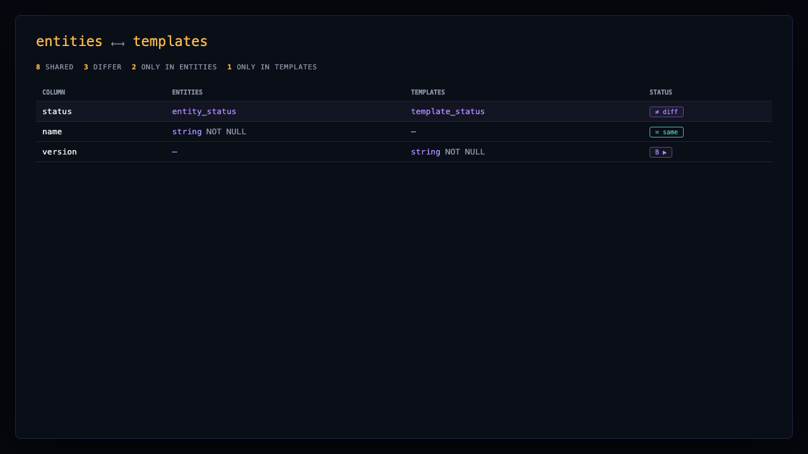Click 'string NOT NULL' in the version row
808x454 pixels.
click(x=448, y=152)
